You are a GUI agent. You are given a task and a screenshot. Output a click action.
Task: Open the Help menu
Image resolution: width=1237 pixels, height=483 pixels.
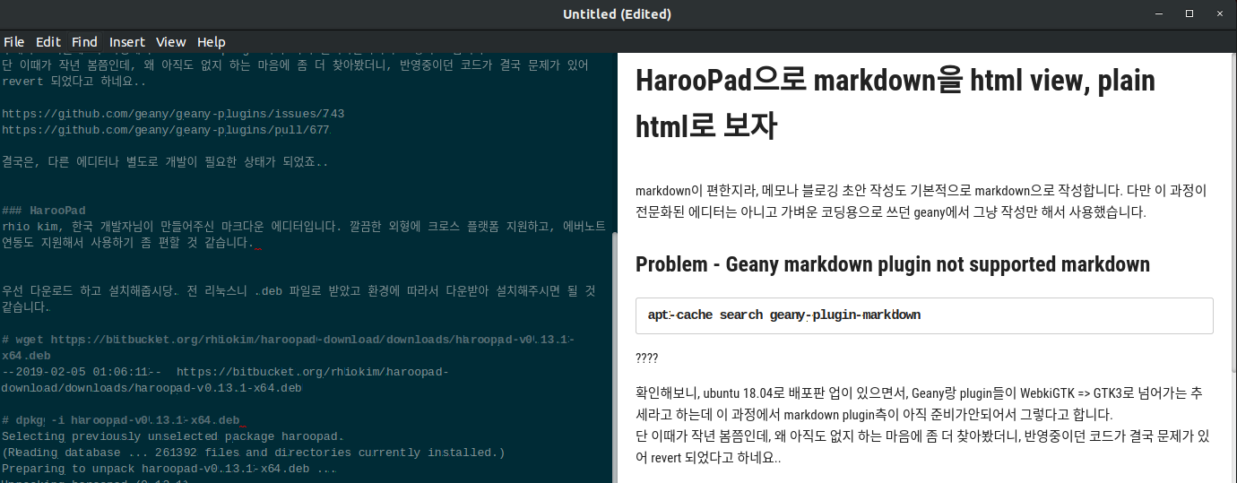[x=212, y=42]
